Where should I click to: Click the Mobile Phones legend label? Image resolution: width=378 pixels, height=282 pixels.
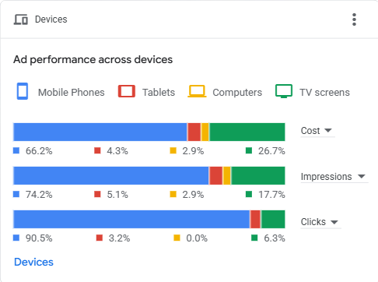click(72, 93)
